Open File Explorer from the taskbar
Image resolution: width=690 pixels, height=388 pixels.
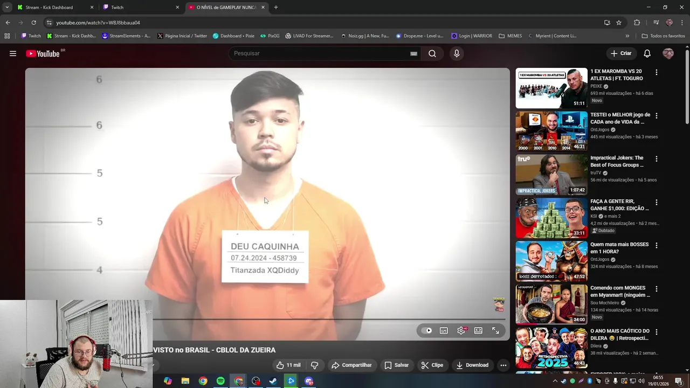pos(185,381)
